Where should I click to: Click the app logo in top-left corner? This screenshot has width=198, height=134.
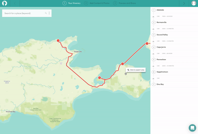tap(4, 3)
